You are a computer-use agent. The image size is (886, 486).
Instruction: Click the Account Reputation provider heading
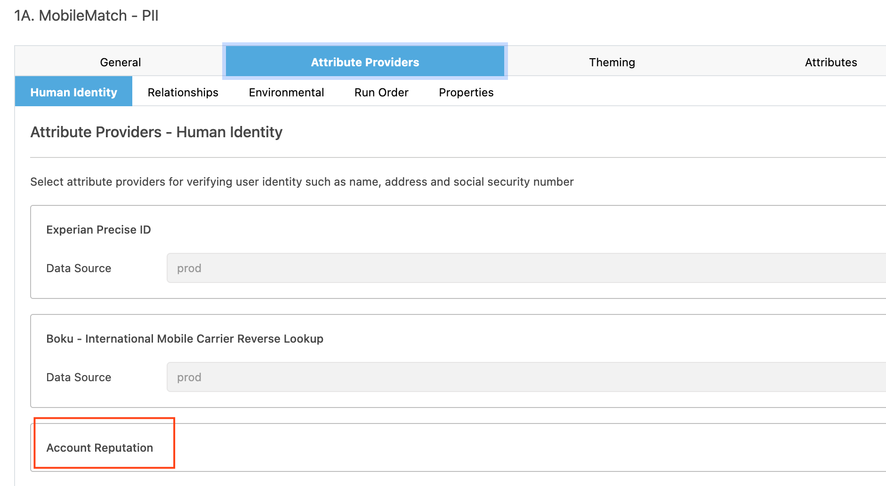100,447
